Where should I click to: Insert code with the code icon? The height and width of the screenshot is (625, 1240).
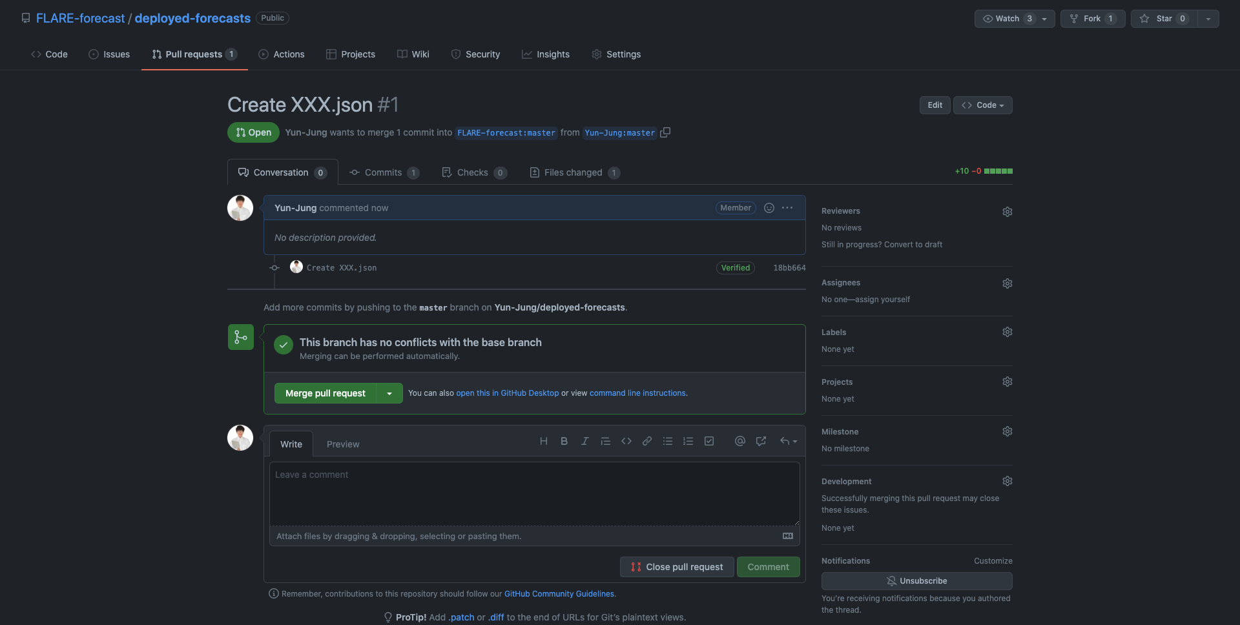(626, 441)
